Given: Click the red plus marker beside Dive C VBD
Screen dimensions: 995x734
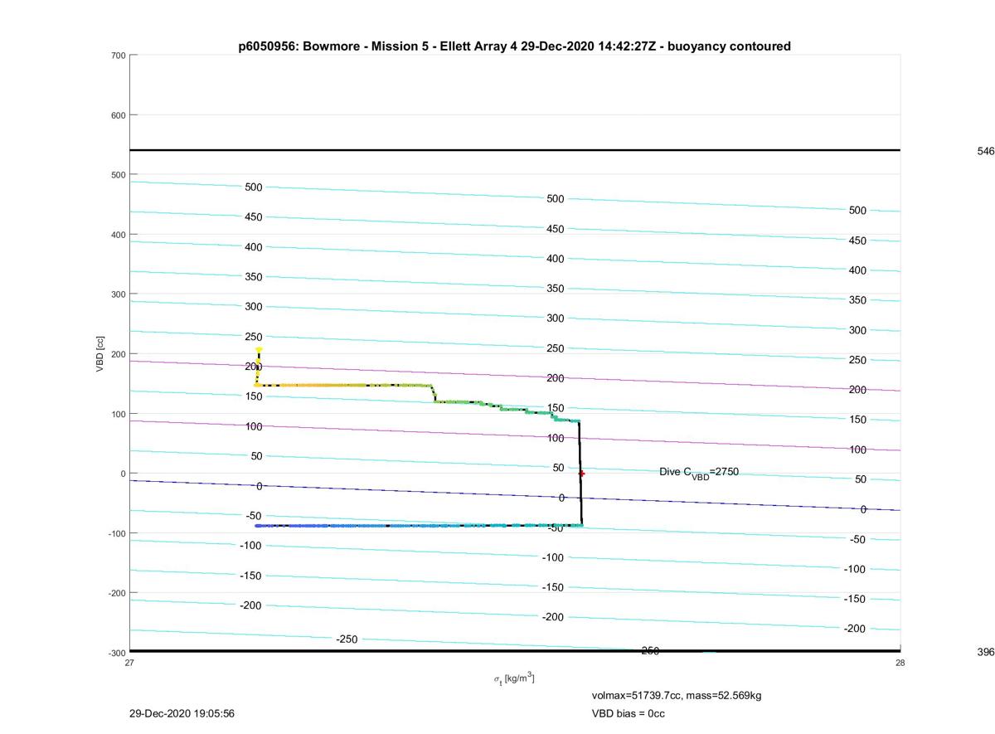Looking at the screenshot, I should click(581, 474).
